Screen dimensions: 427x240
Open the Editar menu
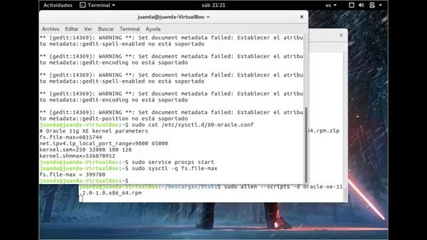(x=71, y=29)
